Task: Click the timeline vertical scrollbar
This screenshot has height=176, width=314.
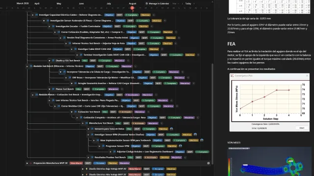Action: pos(212,114)
